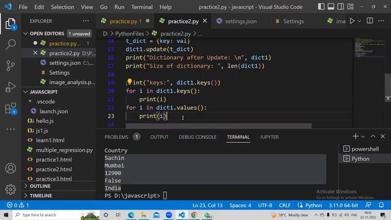Open the Explorer view in activity bar

click(x=10, y=24)
